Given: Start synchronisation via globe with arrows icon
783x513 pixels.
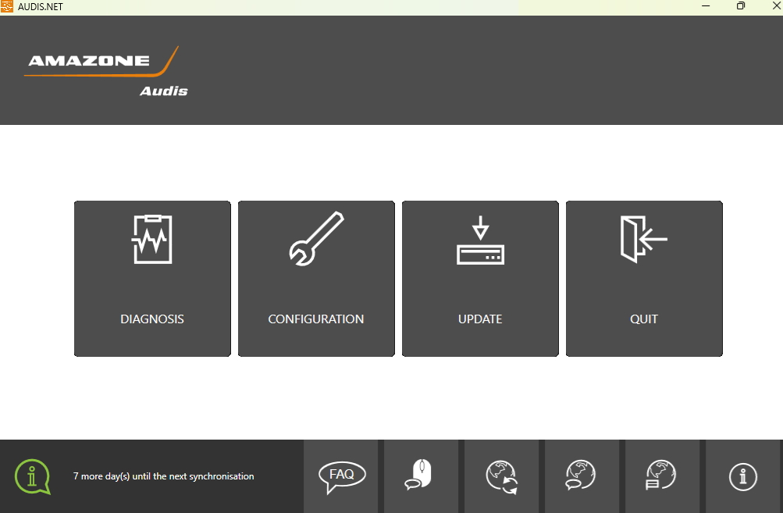Looking at the screenshot, I should 501,476.
